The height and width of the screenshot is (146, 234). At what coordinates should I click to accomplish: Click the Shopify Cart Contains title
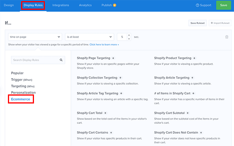92,132
